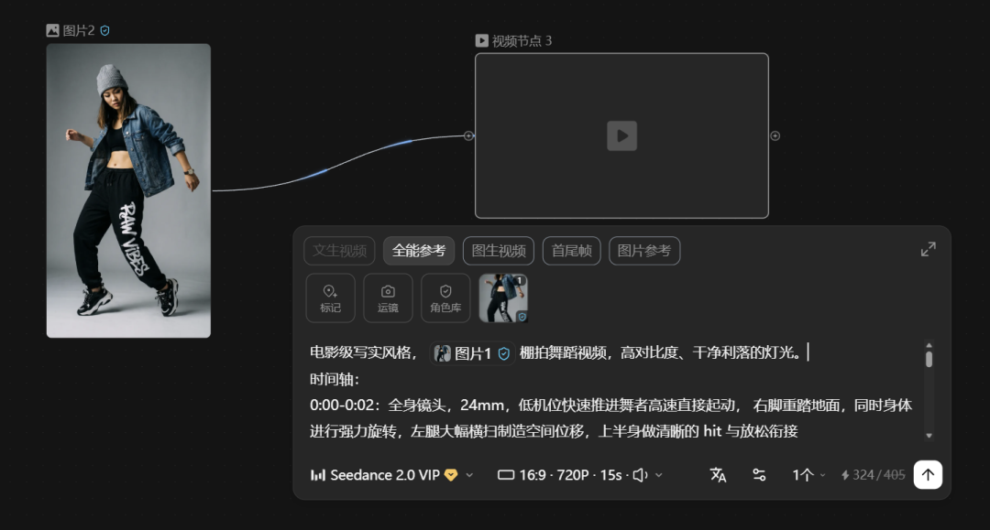This screenshot has width=990, height=530.
Task: Click the verified badge on 图片2 label
Action: pos(104,28)
